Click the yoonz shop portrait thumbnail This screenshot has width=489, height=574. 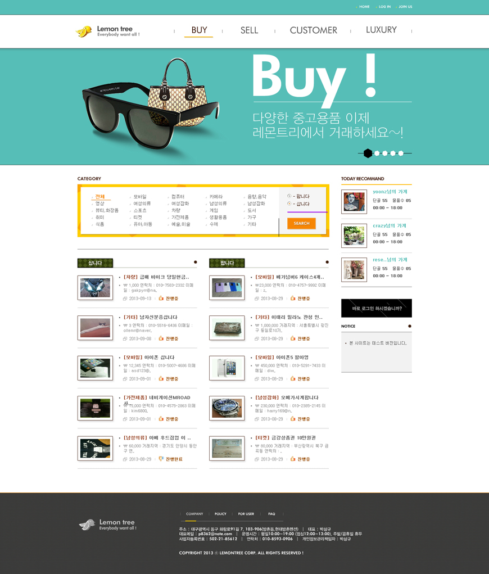coord(354,202)
